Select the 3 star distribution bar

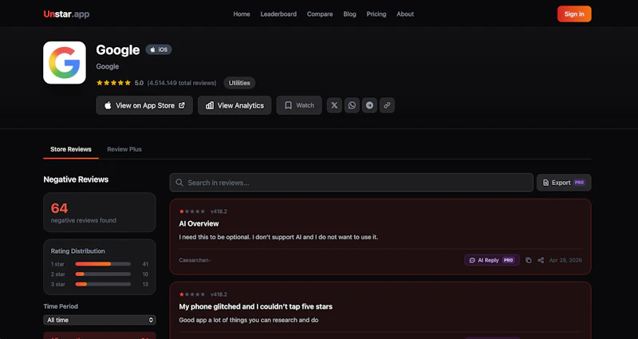tap(103, 284)
